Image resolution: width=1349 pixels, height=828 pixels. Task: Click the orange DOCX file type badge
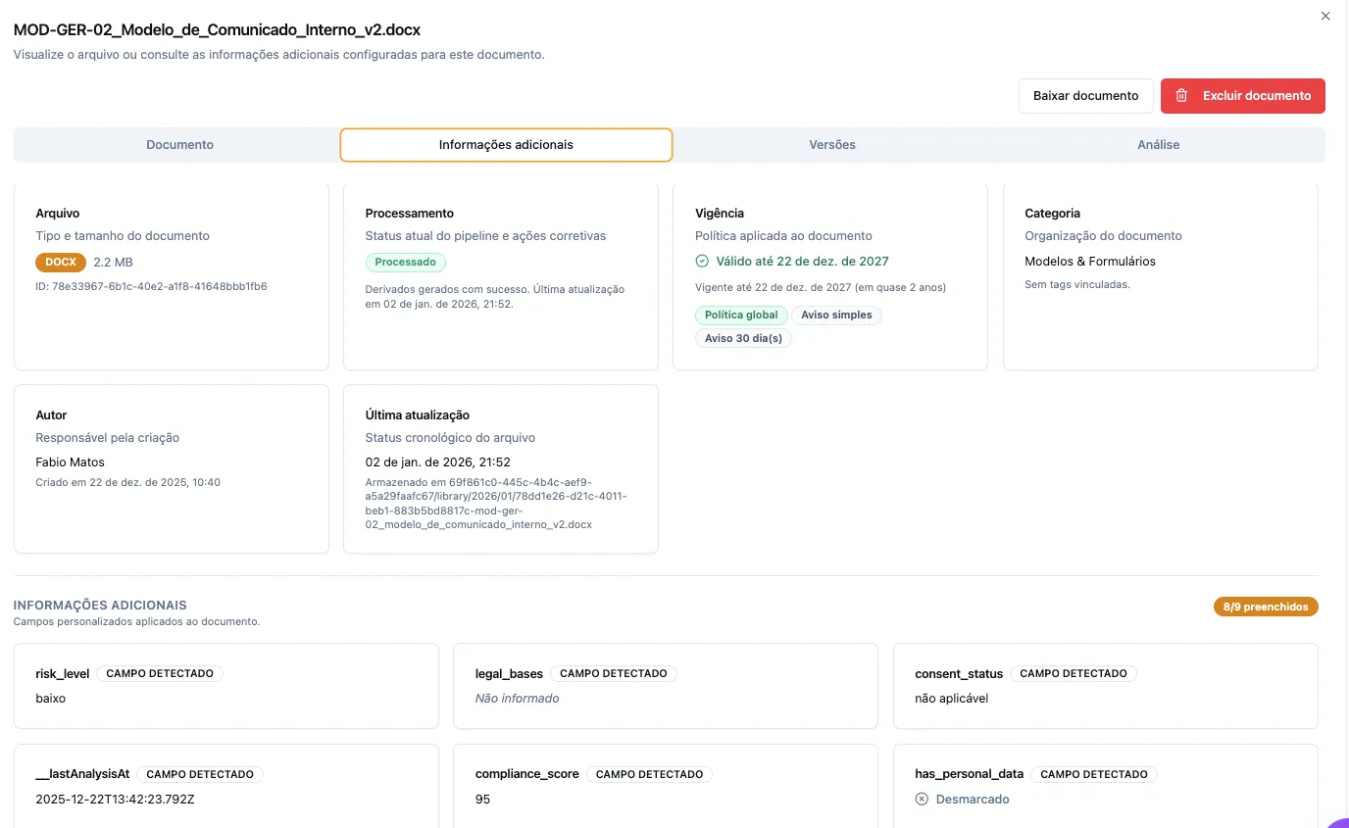tap(61, 263)
